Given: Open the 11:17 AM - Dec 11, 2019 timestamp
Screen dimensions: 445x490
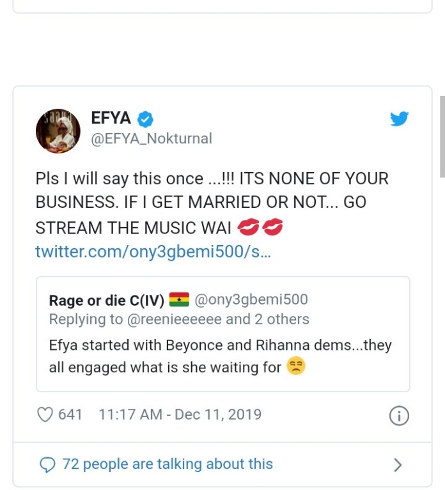Looking at the screenshot, I should tap(180, 415).
